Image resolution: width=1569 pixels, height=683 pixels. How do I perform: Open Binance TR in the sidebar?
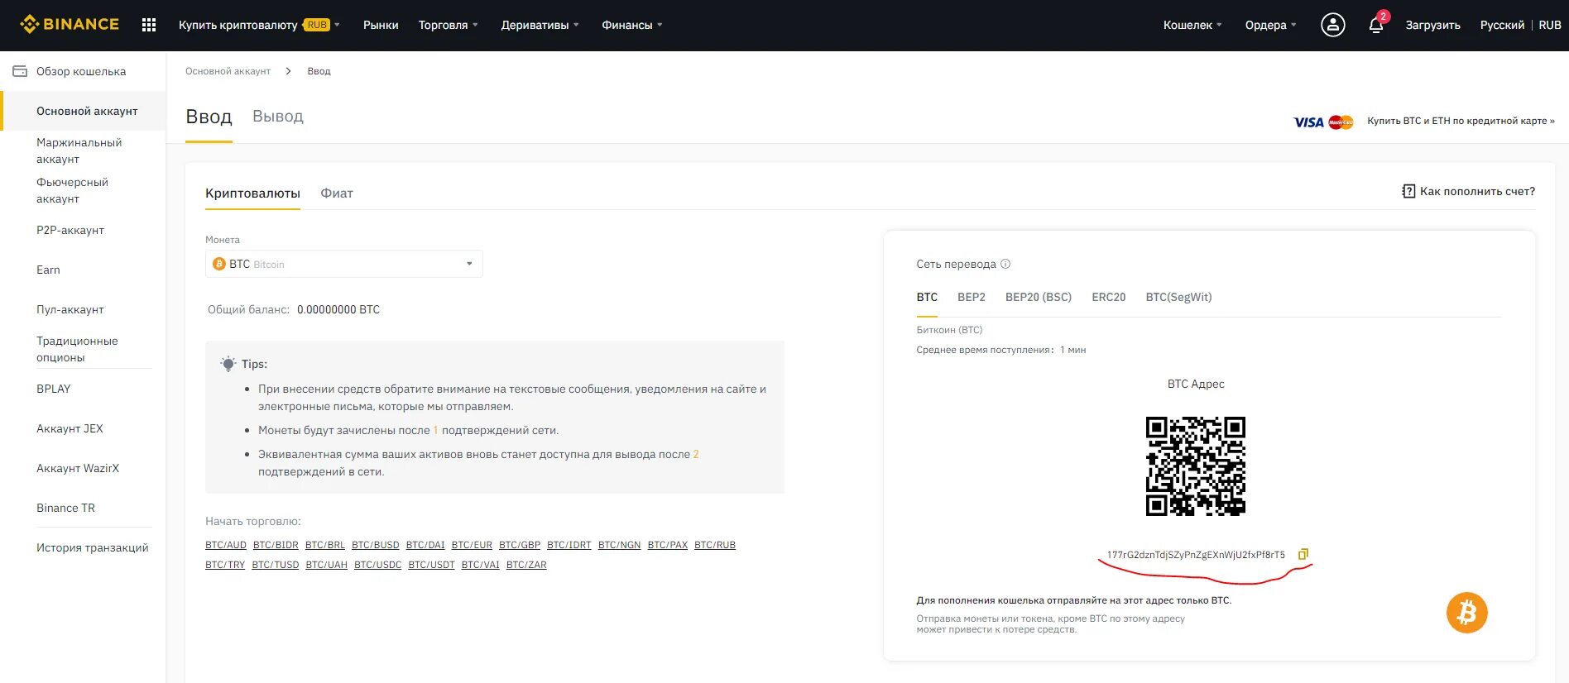point(65,508)
